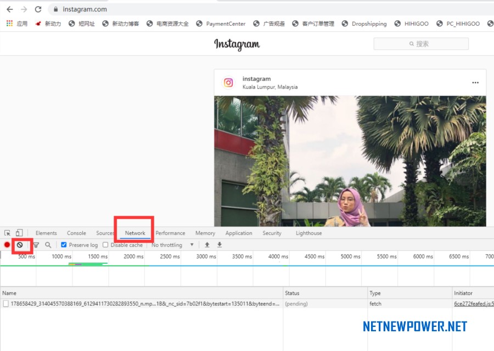Click the Instagram post photo

click(x=350, y=161)
